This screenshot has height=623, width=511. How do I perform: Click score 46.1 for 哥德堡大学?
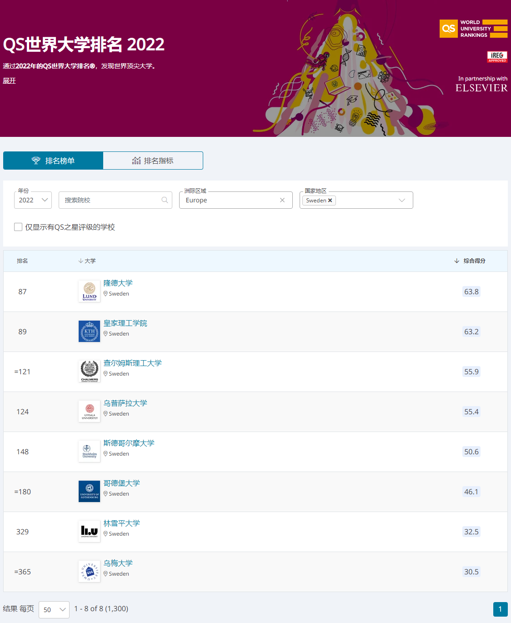471,492
